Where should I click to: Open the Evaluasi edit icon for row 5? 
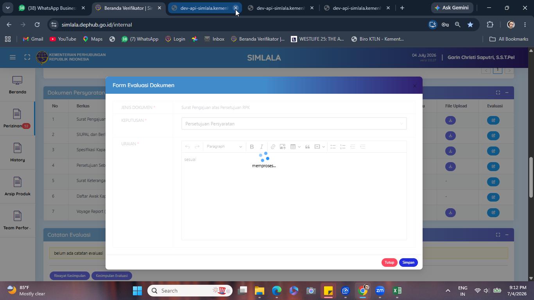coord(493,182)
